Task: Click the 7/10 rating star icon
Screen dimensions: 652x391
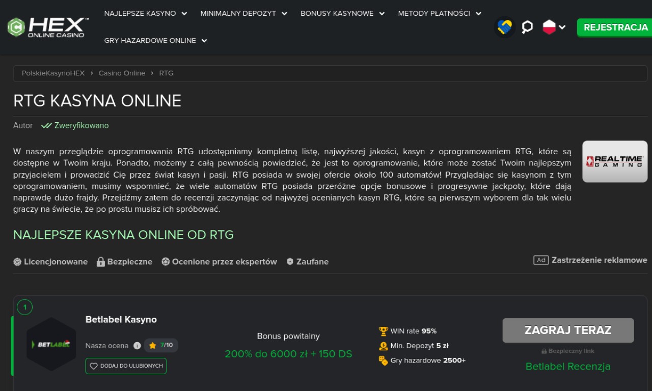Action: pyautogui.click(x=152, y=346)
